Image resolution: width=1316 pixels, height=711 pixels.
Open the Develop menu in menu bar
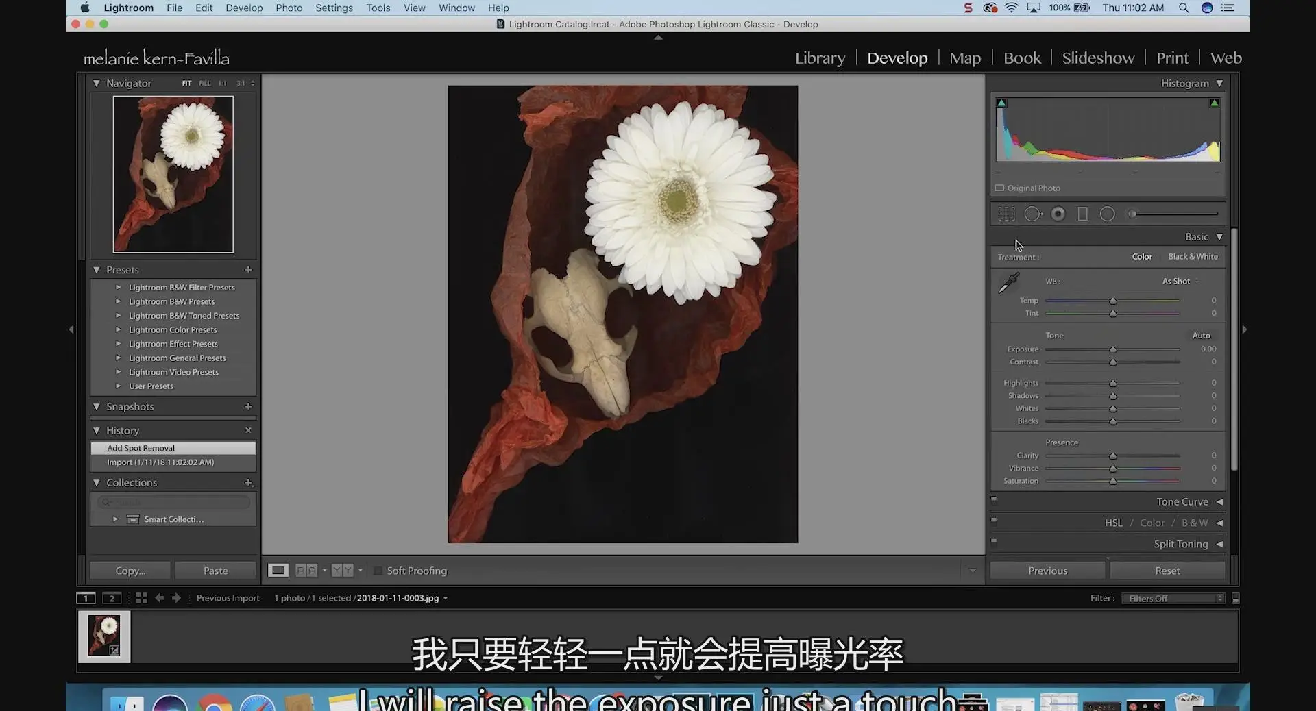pyautogui.click(x=244, y=8)
